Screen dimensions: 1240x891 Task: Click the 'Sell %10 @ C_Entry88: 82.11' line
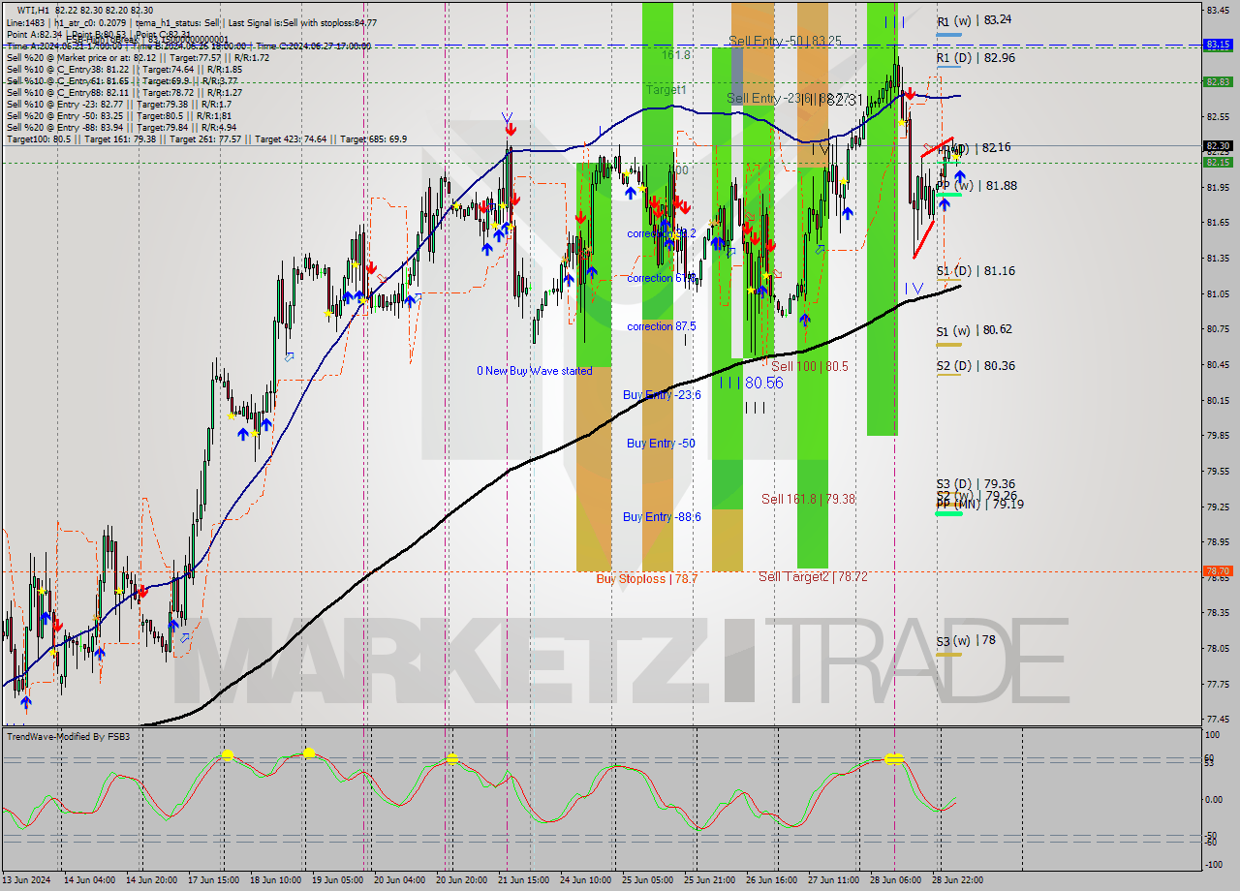coord(124,93)
